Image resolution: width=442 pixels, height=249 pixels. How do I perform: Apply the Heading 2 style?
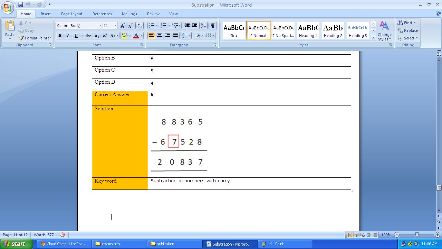pos(333,30)
